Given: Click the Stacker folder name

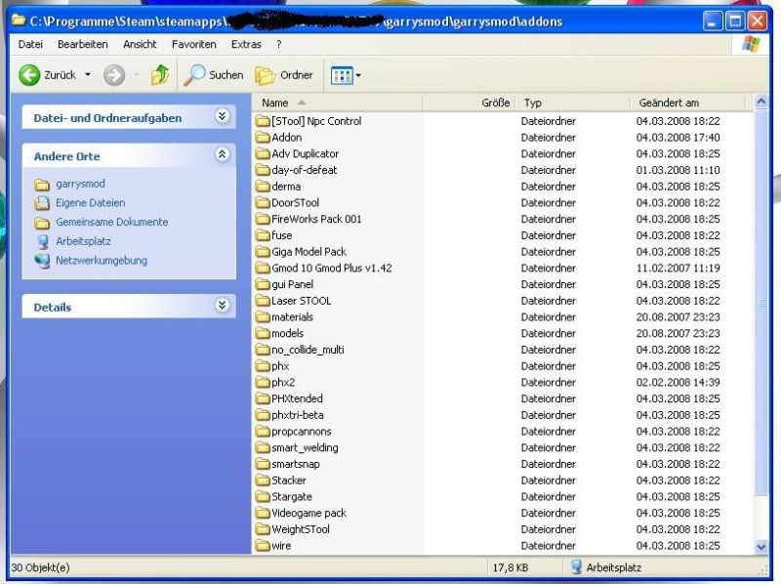Looking at the screenshot, I should (289, 480).
